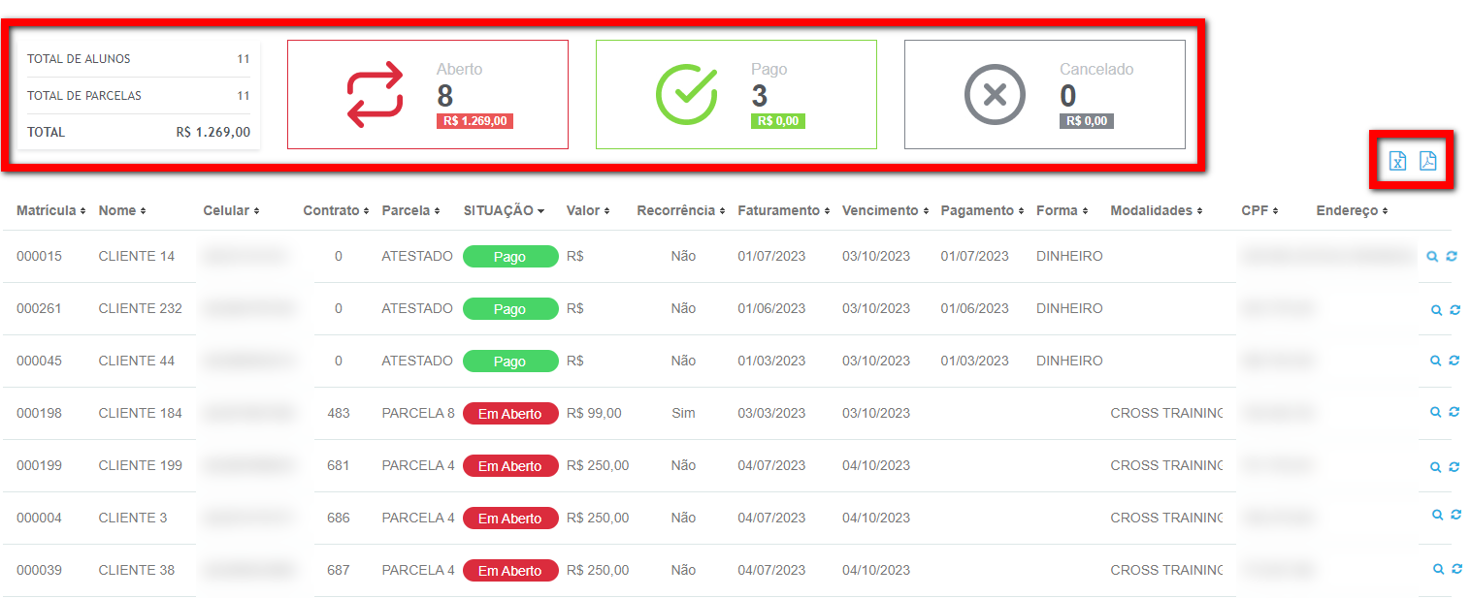Screen dimensions: 1471x598
Task: Click the Cancelado summary card
Action: (x=1044, y=95)
